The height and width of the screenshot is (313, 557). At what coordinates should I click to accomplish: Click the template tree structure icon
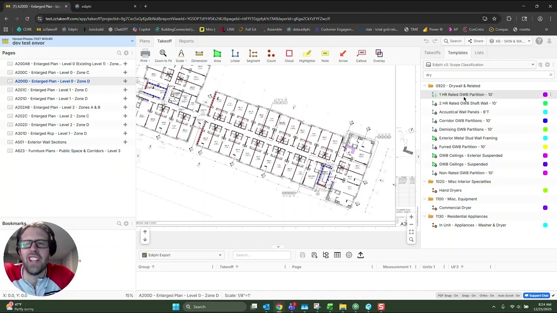tap(540, 65)
